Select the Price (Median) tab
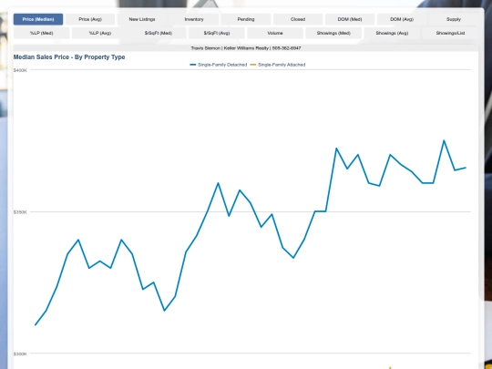Screen dimensions: 492x369 tap(38, 19)
